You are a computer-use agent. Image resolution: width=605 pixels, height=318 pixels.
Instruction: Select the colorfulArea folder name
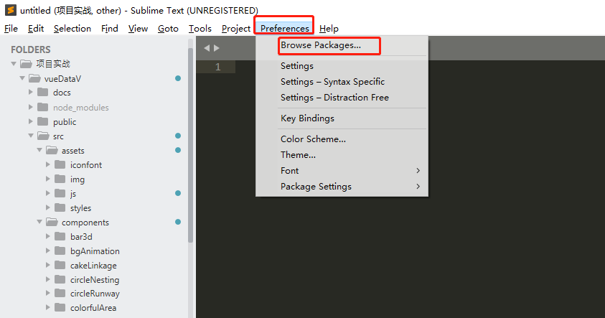(x=93, y=307)
